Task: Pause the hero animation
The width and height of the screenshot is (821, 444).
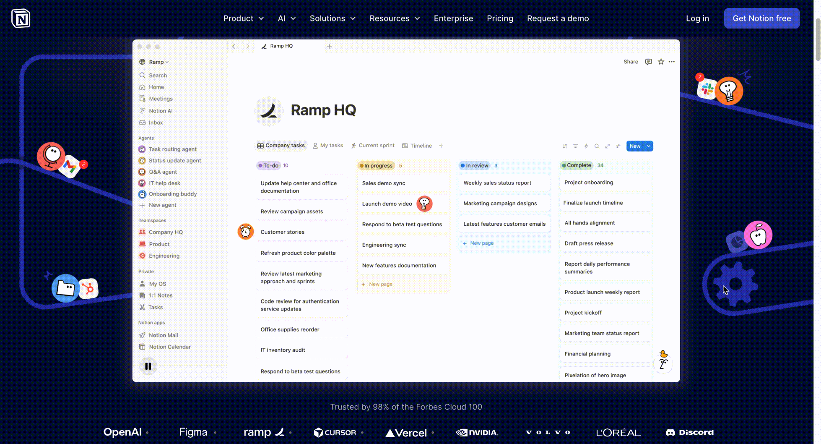Action: 148,366
